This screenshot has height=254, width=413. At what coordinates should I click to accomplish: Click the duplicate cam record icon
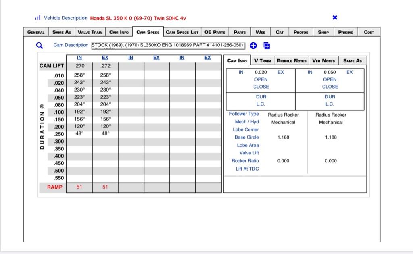(267, 46)
